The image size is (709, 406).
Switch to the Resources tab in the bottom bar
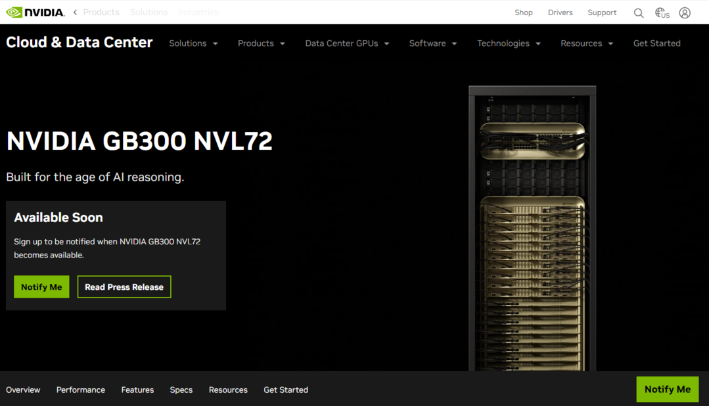(x=229, y=390)
